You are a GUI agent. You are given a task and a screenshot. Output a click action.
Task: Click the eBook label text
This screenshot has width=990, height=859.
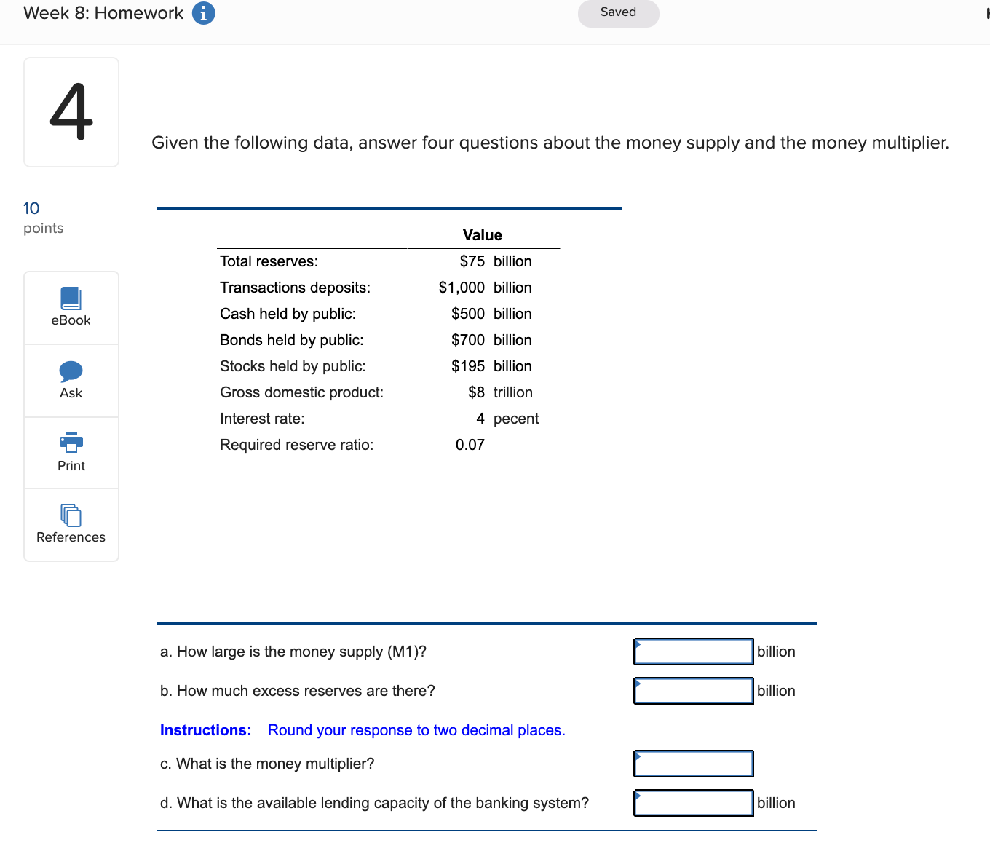tap(71, 320)
